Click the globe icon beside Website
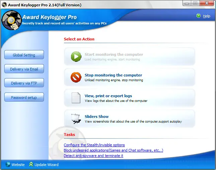The width and height of the screenshot is (216, 170). [8, 164]
